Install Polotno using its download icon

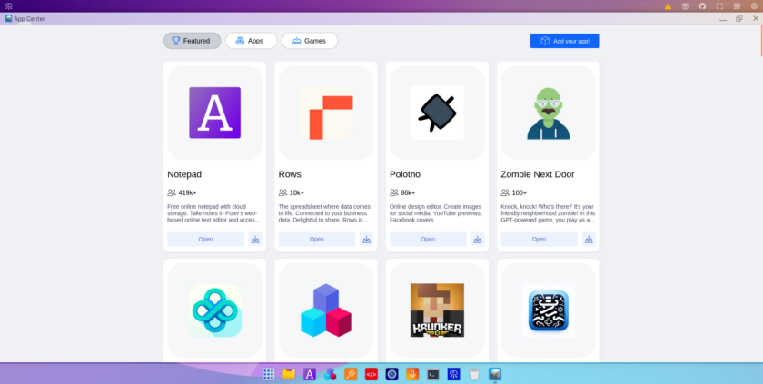pyautogui.click(x=478, y=239)
